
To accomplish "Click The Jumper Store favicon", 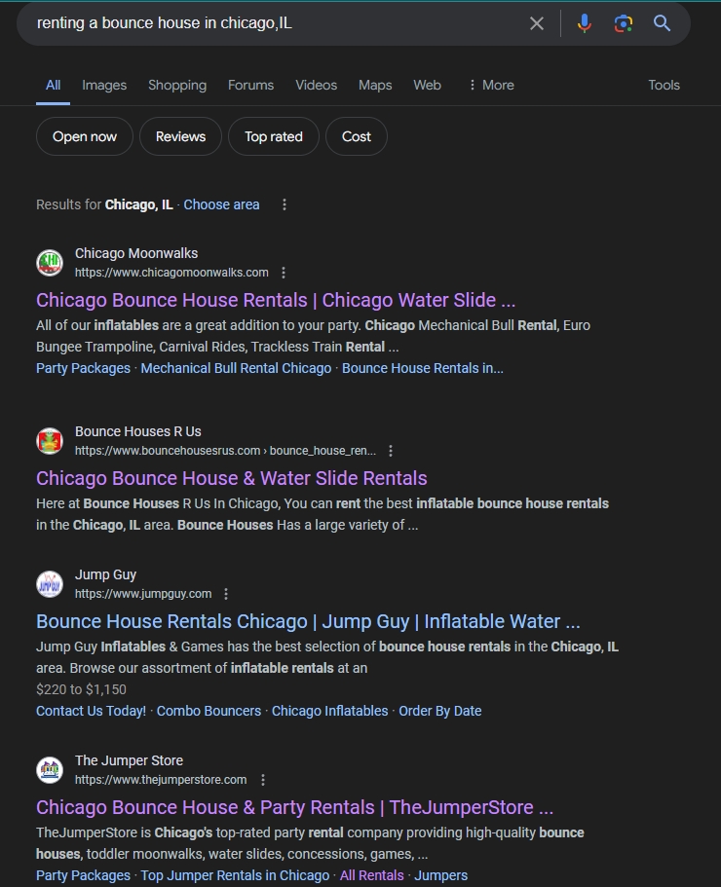I will 50,770.
